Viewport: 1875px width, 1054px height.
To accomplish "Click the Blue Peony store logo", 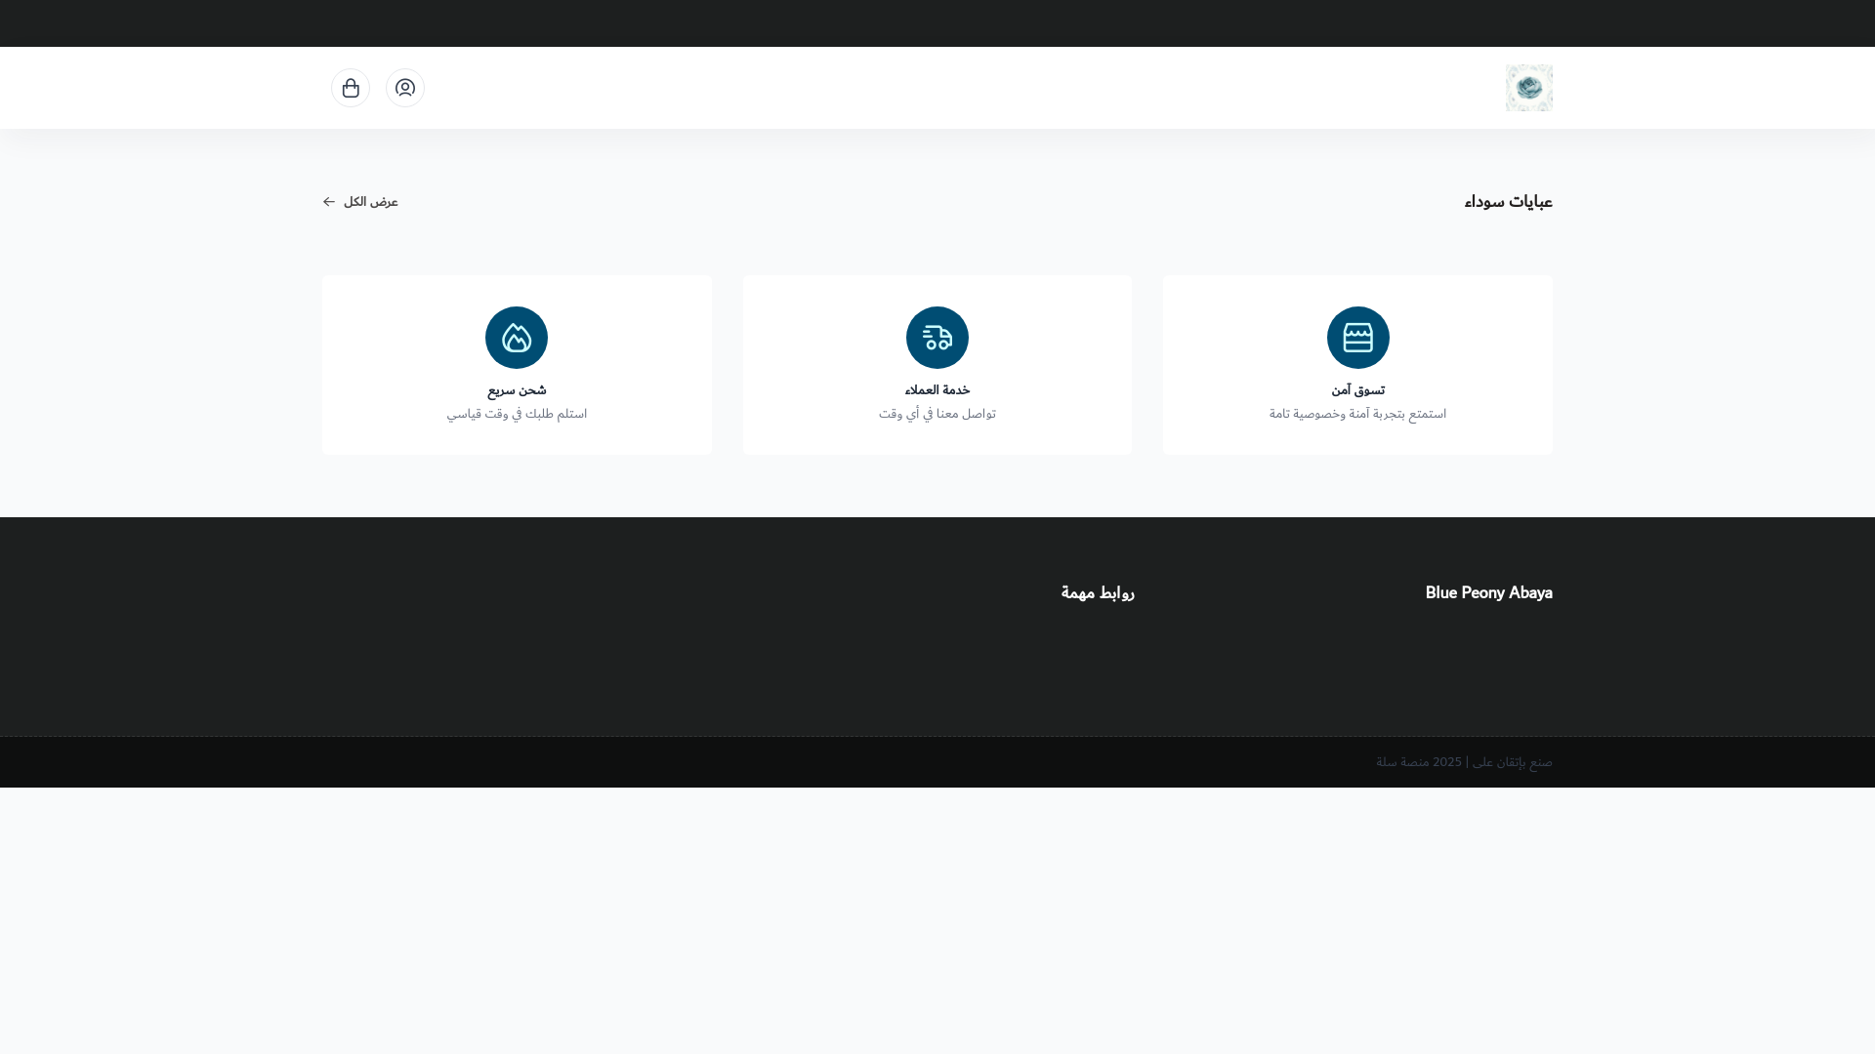I will pos(1529,88).
